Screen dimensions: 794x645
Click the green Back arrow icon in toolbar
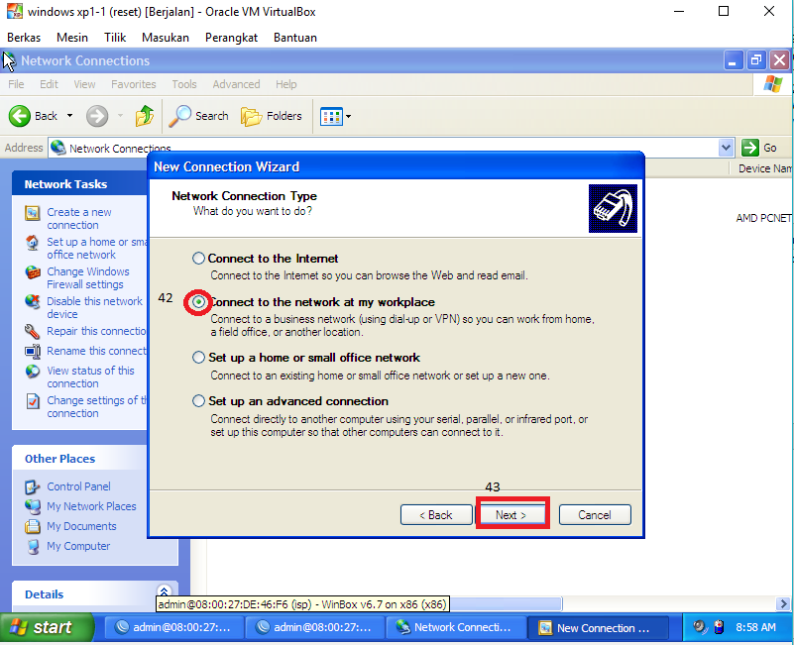pos(19,116)
